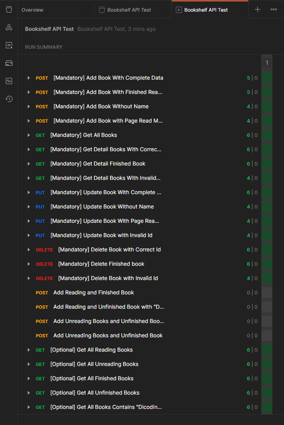The width and height of the screenshot is (284, 425).
Task: Open the History sidebar icon
Action: tap(9, 99)
